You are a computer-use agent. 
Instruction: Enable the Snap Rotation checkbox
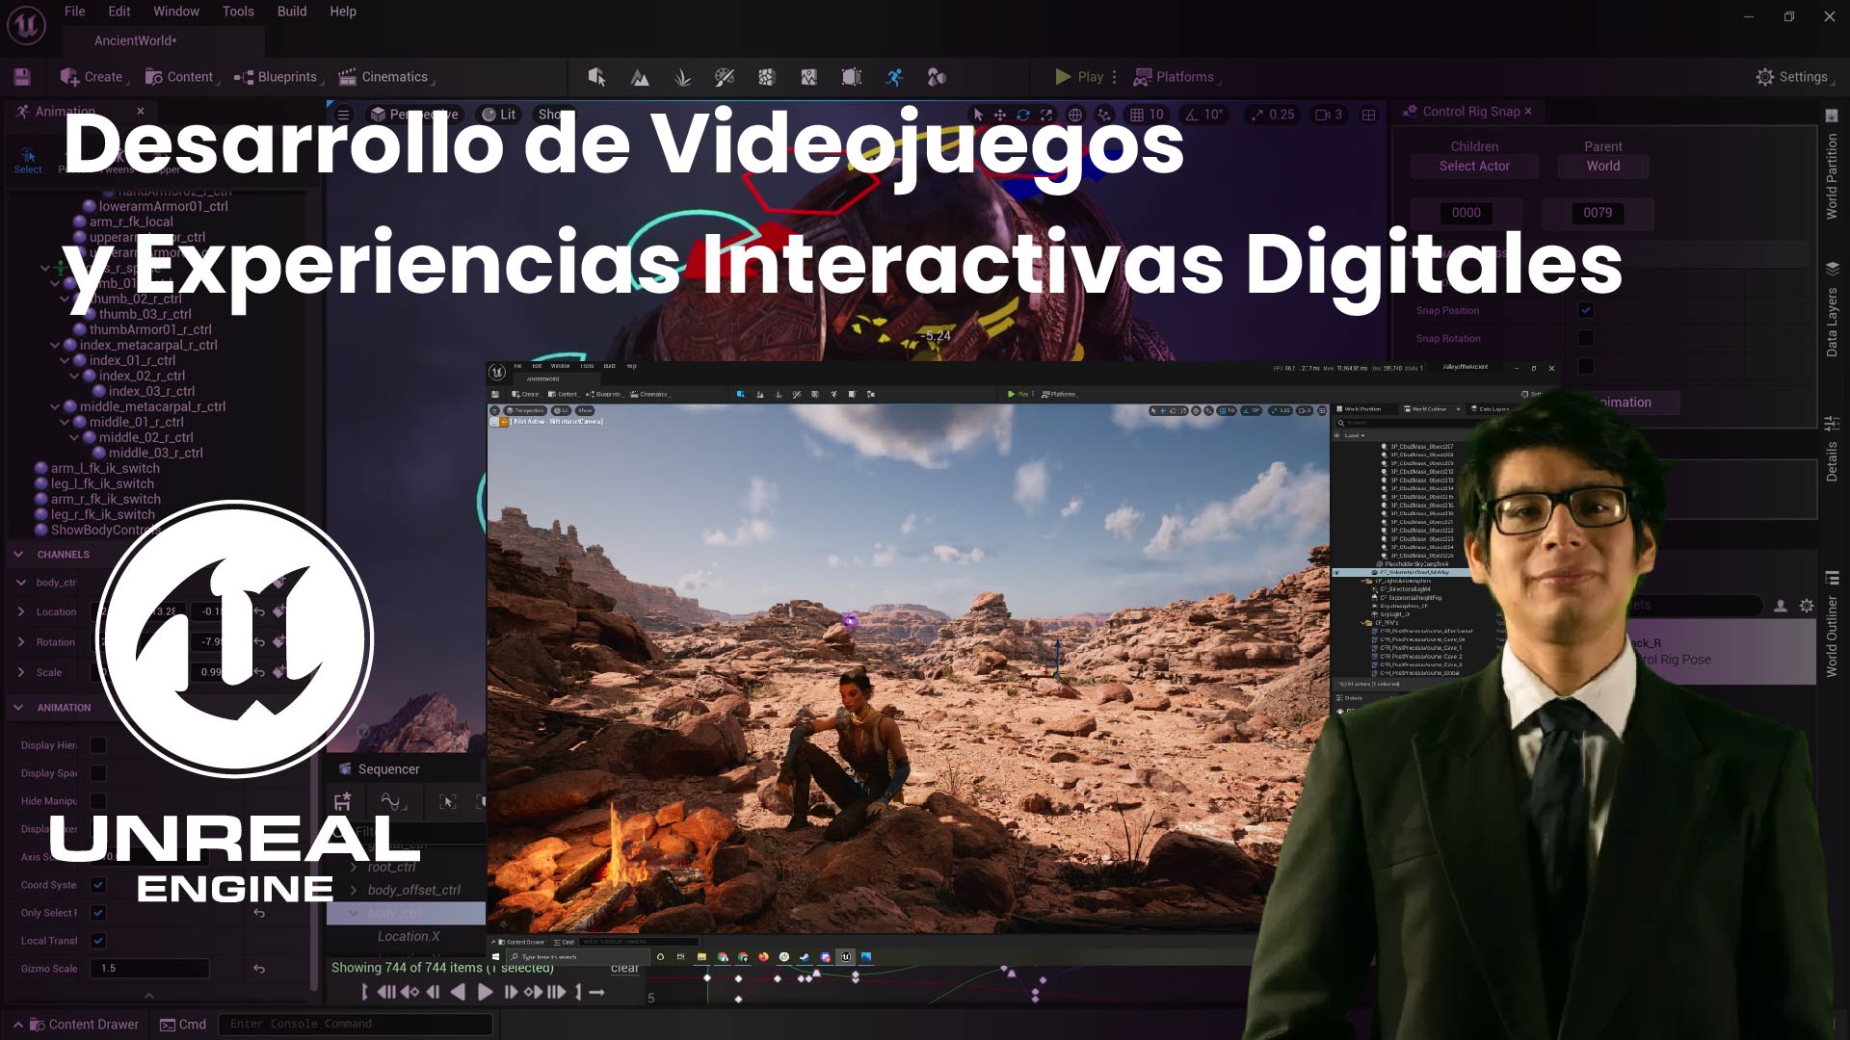tap(1585, 338)
